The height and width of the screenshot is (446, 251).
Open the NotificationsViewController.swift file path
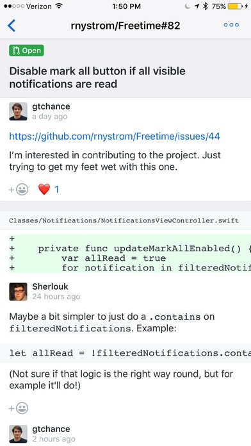[x=124, y=220]
